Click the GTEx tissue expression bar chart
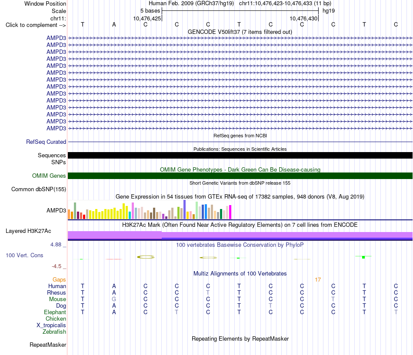Screen dimensions: 413x355 pyautogui.click(x=150, y=210)
